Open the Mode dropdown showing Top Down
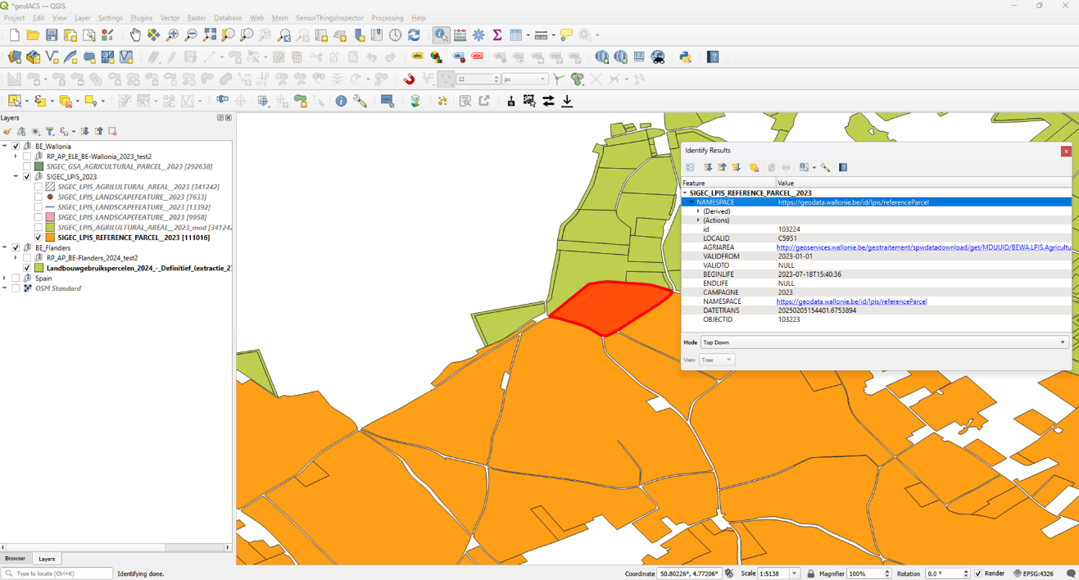The height and width of the screenshot is (580, 1079). [884, 342]
